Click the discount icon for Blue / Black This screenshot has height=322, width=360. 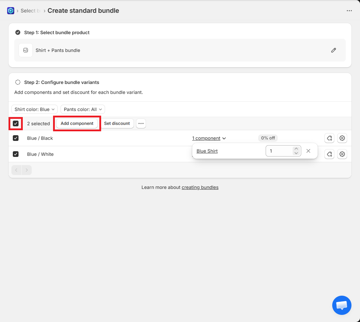click(x=342, y=138)
